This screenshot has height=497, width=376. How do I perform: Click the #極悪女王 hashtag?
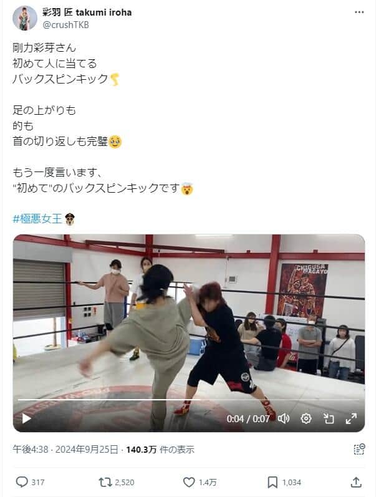pos(37,219)
